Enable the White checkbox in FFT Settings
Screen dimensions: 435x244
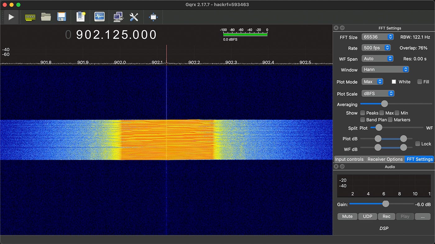pyautogui.click(x=394, y=82)
